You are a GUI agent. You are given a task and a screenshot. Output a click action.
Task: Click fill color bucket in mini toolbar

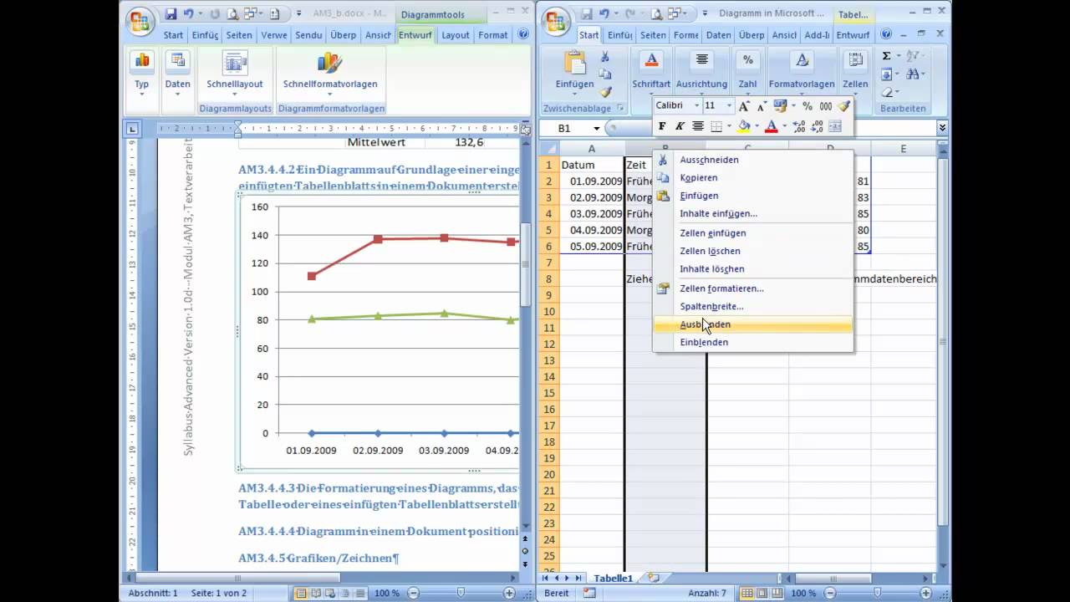tap(743, 126)
